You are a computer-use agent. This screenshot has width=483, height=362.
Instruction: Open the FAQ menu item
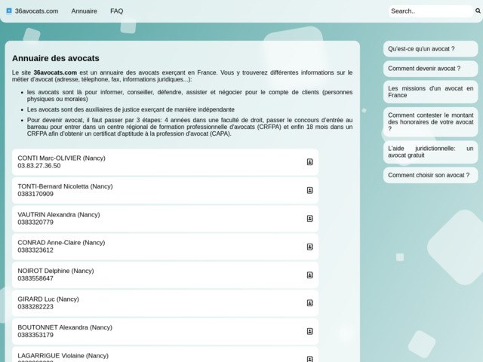[116, 11]
